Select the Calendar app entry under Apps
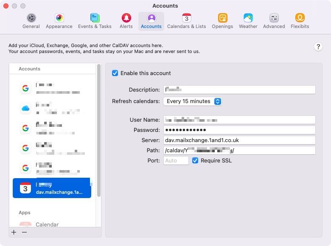The width and height of the screenshot is (331, 246). tap(47, 224)
